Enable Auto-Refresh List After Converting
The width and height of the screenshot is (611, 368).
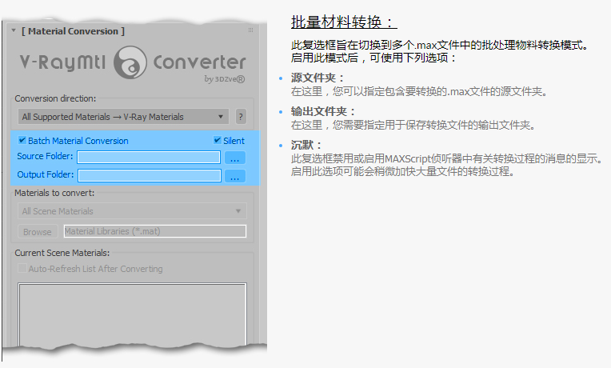click(x=22, y=269)
